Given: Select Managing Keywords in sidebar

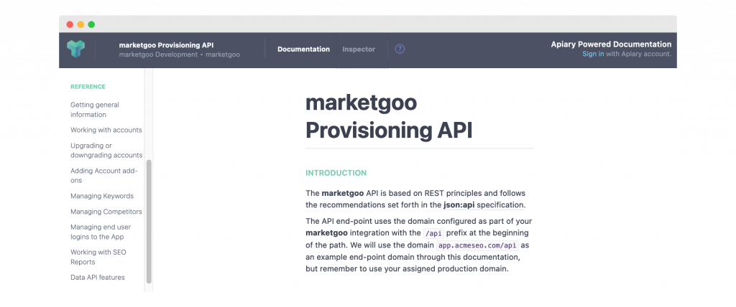Looking at the screenshot, I should click(102, 196).
